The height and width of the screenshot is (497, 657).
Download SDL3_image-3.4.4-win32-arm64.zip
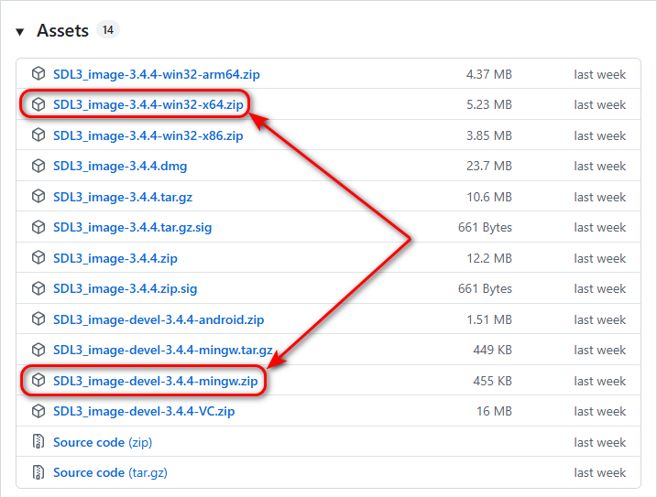click(x=157, y=74)
